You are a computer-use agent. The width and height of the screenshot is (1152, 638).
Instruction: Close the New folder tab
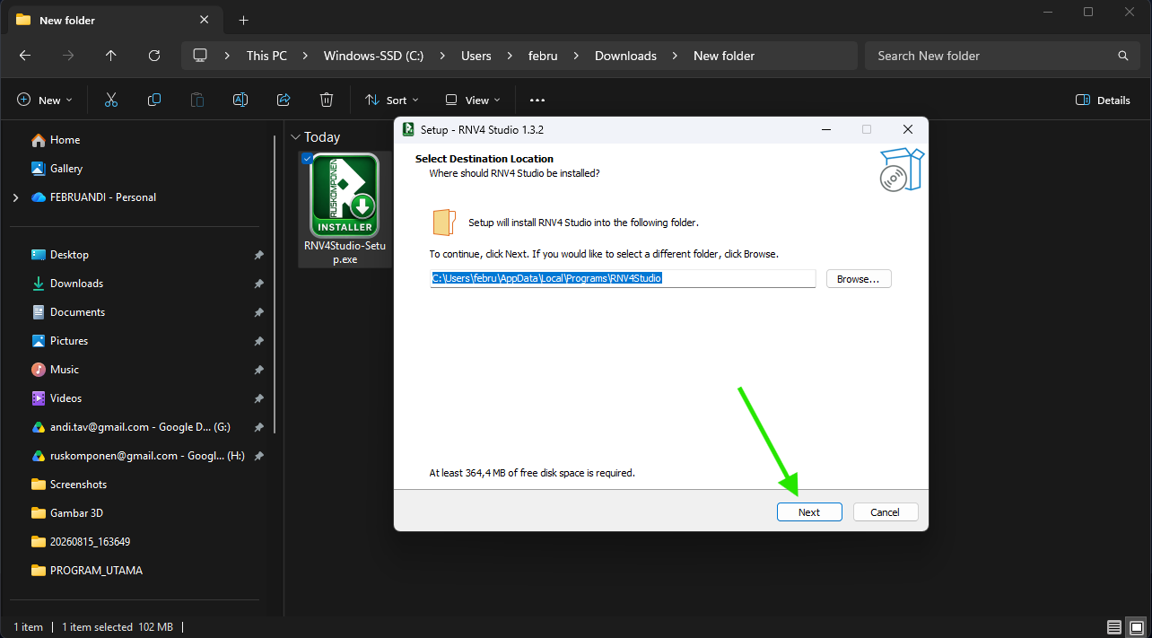pos(205,20)
